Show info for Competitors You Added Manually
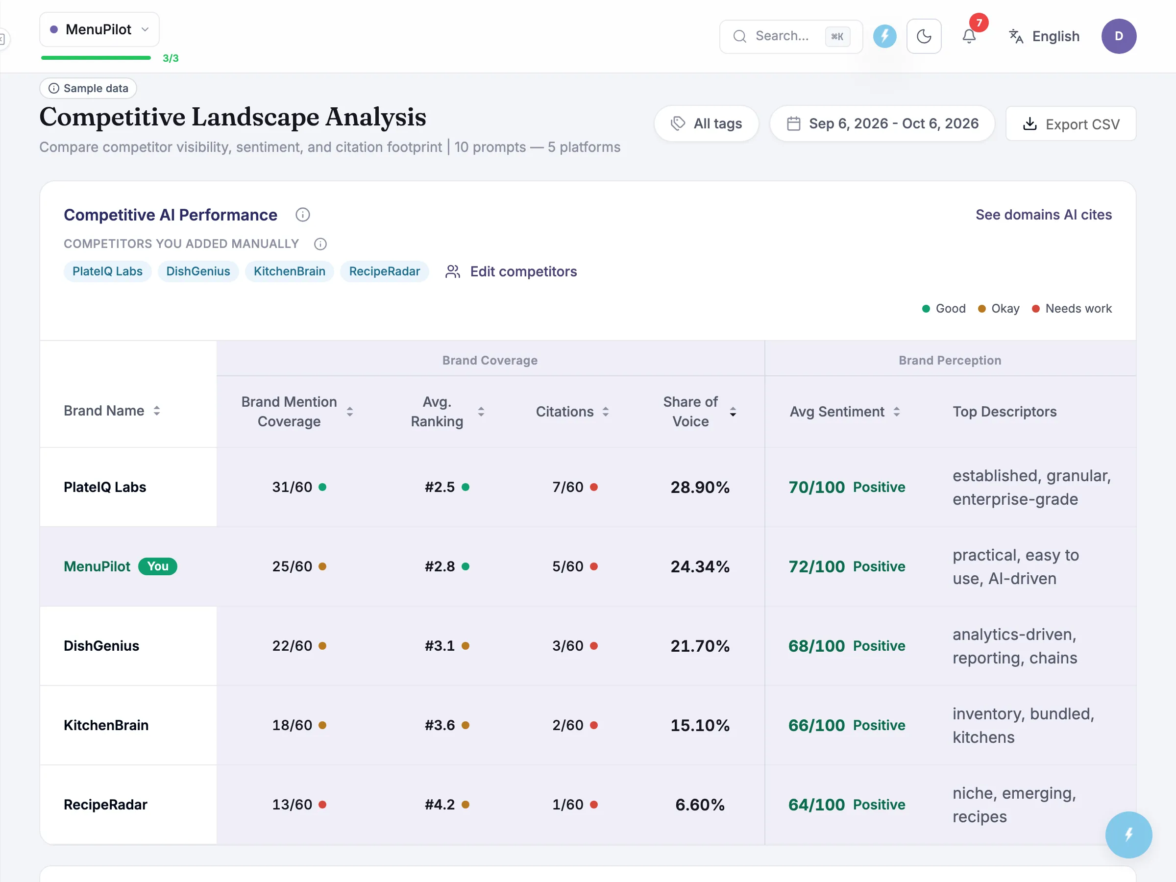 point(320,244)
